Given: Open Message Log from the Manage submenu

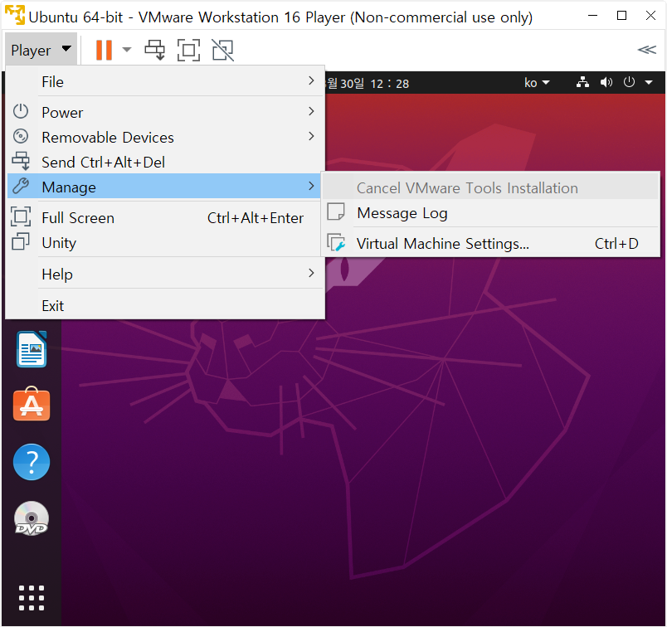Looking at the screenshot, I should tap(490, 212).
